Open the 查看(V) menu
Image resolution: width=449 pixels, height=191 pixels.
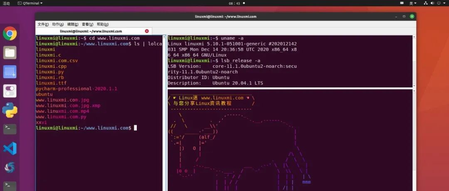(88, 25)
